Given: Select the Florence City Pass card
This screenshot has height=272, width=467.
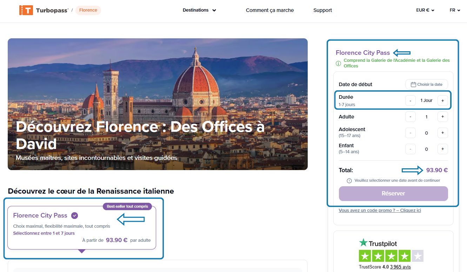Looking at the screenshot, I should [81, 228].
